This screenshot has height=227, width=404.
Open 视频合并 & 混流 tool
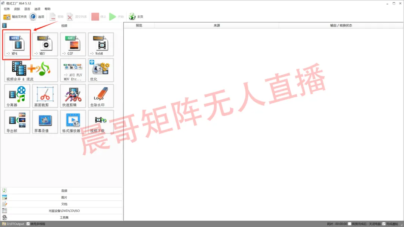31,70
